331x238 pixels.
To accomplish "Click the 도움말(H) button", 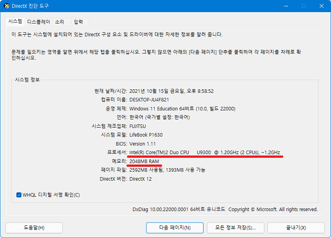I will click(x=34, y=228).
